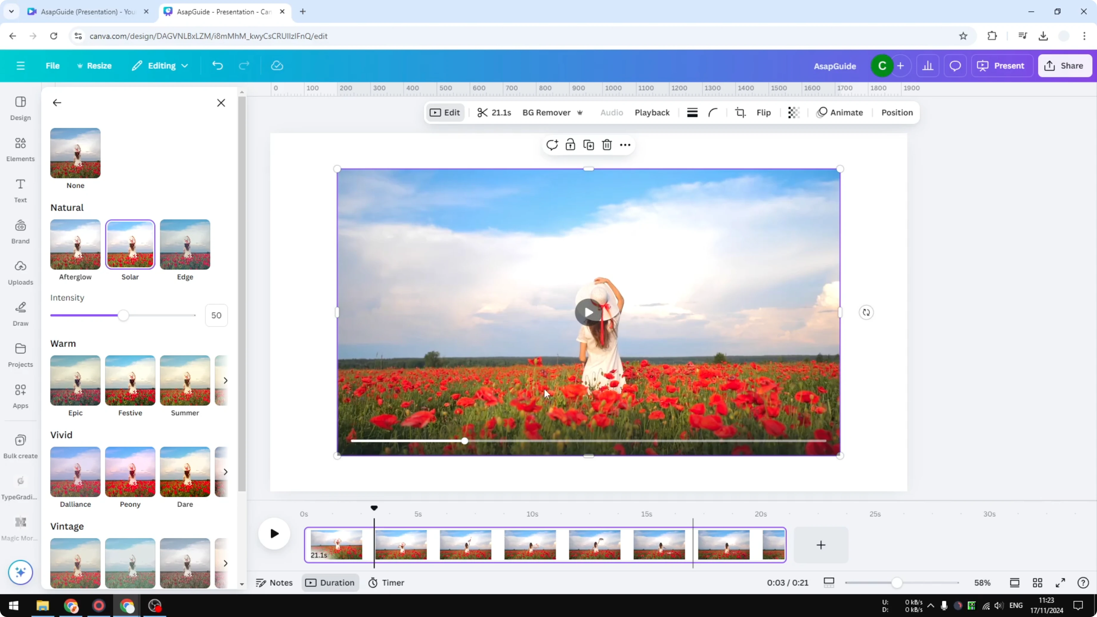The image size is (1097, 617).
Task: Expand more Warm filter options
Action: tap(225, 380)
